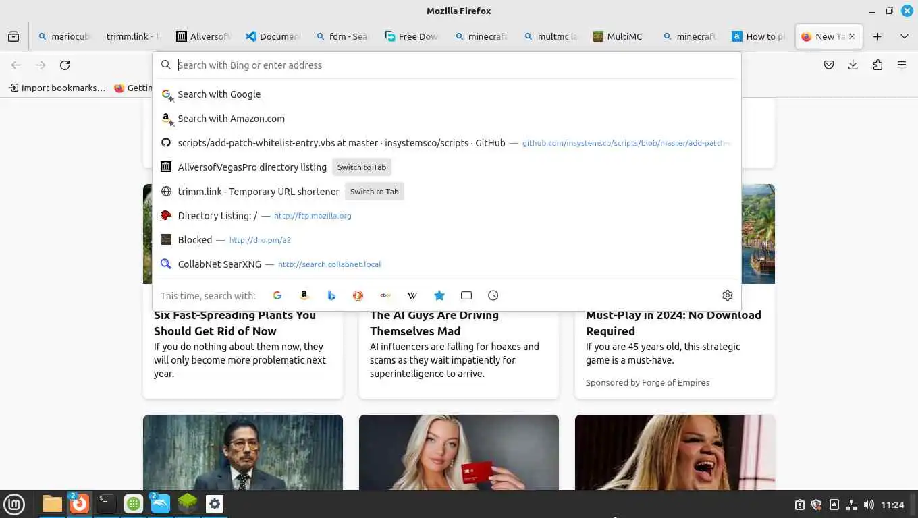
Task: Open GitHub add-patch-whitelist-entry.vbs suggestion
Action: coord(447,143)
